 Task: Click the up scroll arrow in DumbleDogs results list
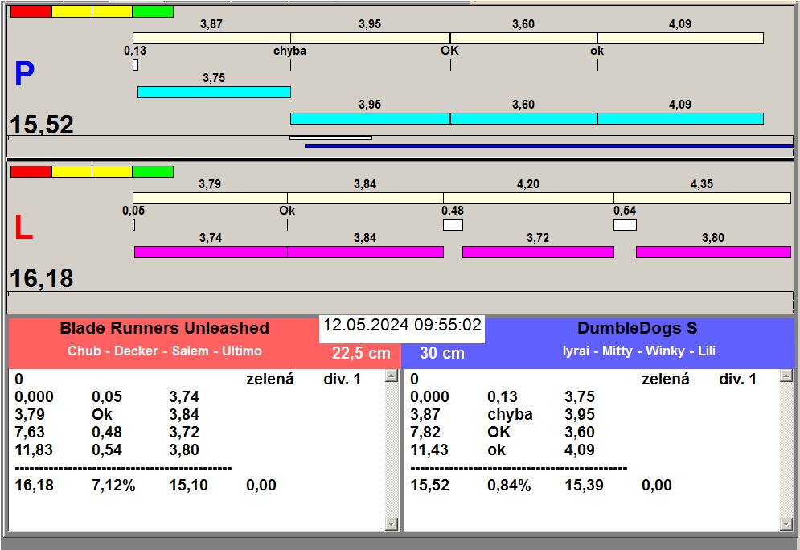(786, 376)
